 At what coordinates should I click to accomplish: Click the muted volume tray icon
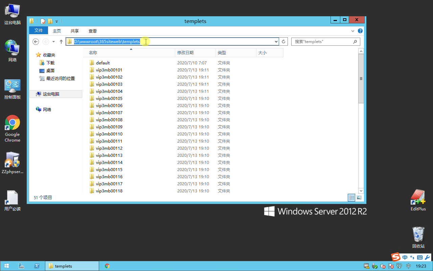[x=383, y=266]
